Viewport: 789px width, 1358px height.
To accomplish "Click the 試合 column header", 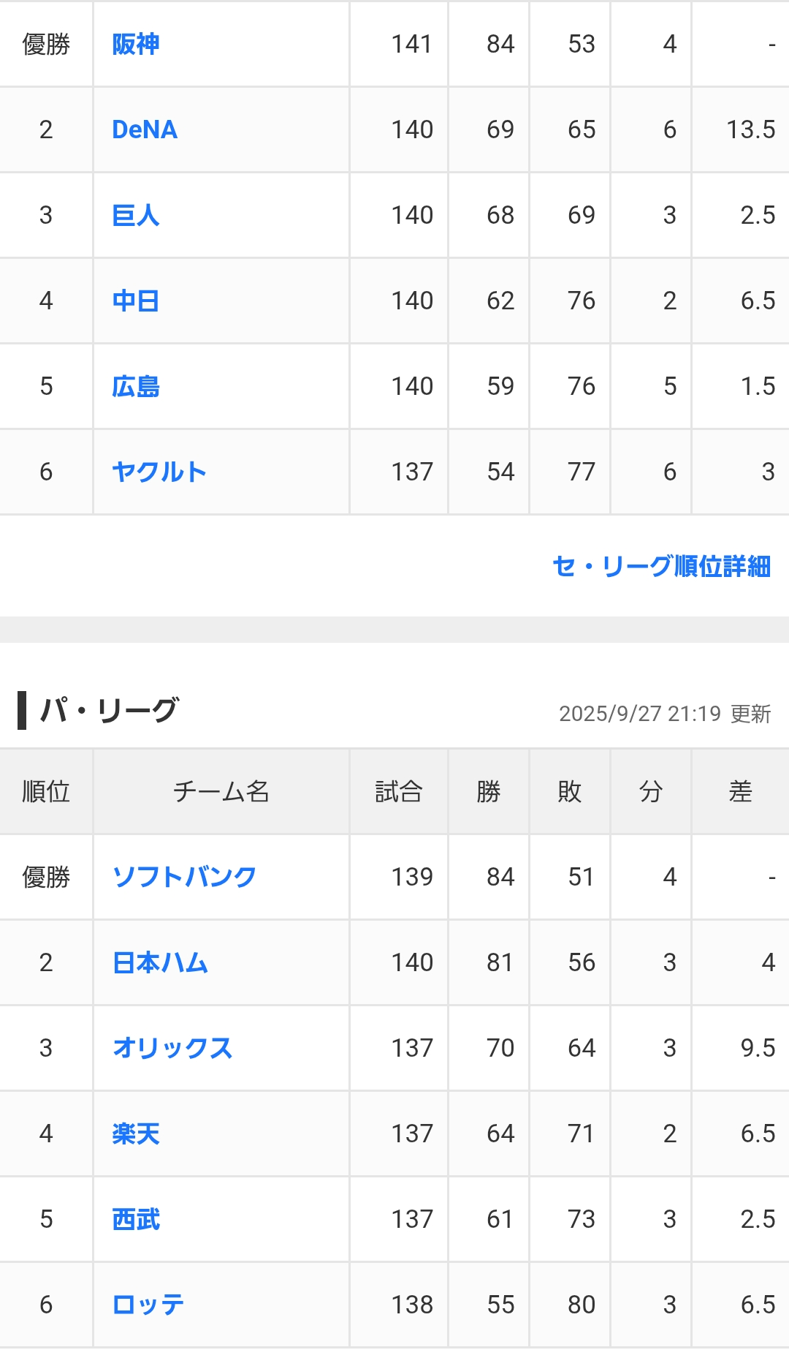I will [x=399, y=791].
